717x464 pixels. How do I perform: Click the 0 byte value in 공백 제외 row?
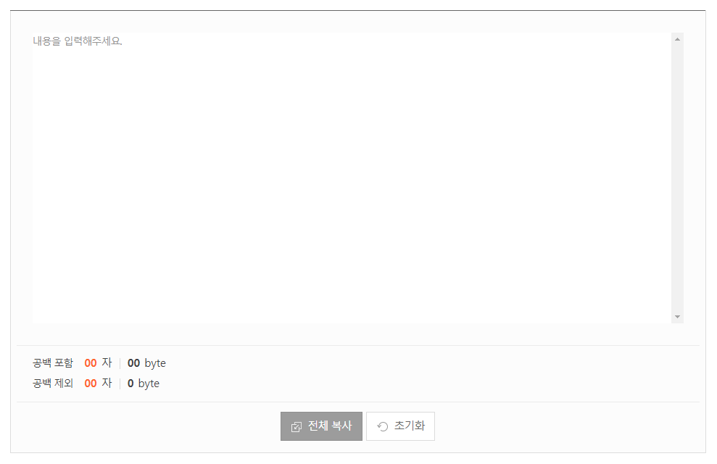[x=130, y=383]
